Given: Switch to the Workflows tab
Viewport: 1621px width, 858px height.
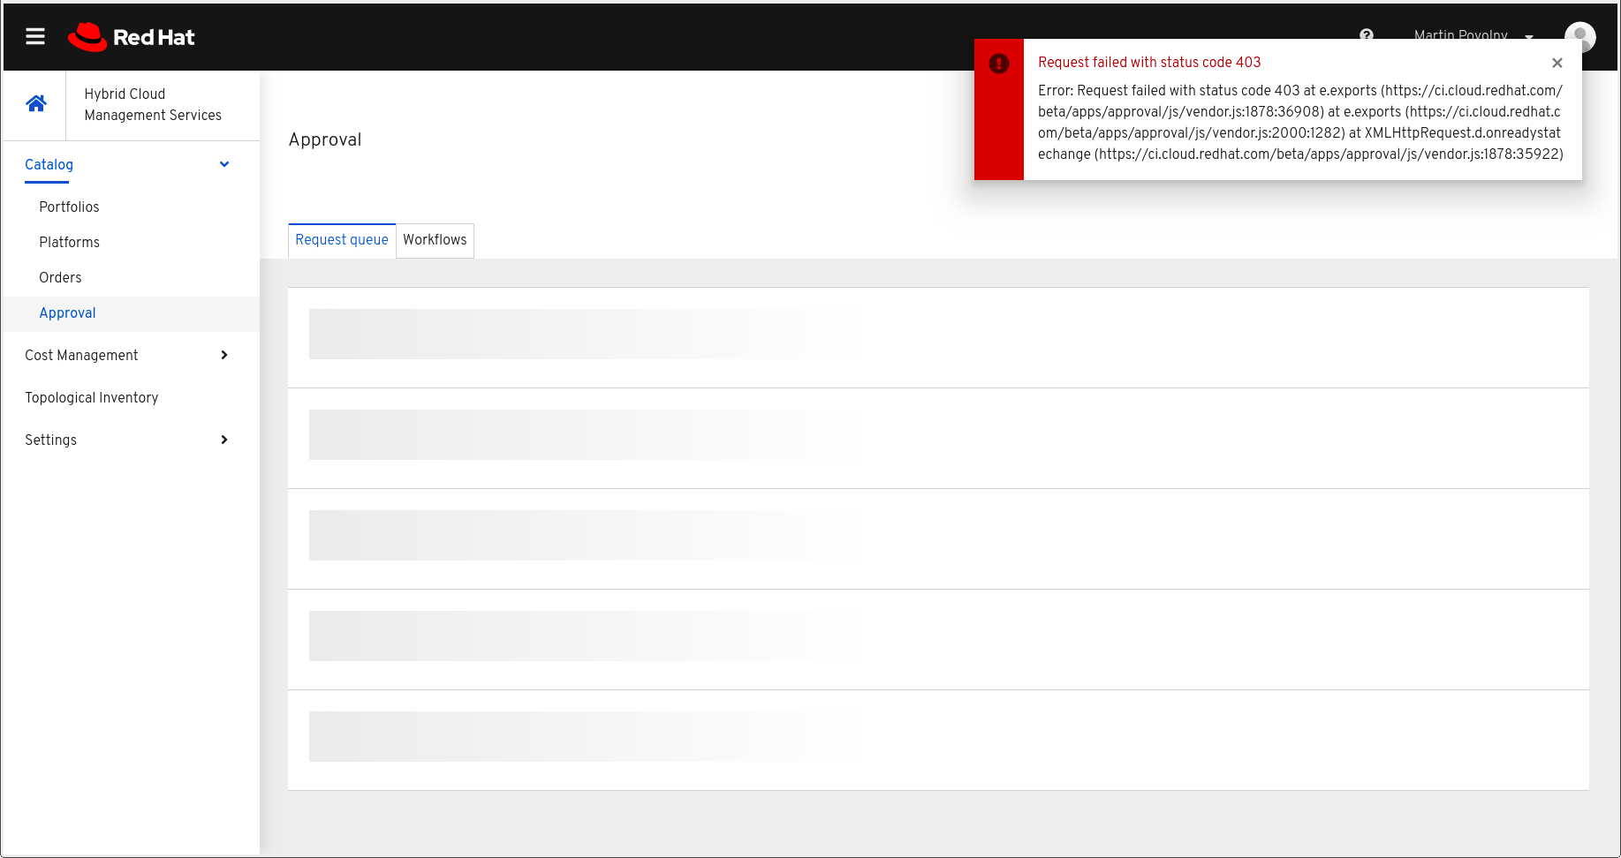Looking at the screenshot, I should coord(435,239).
